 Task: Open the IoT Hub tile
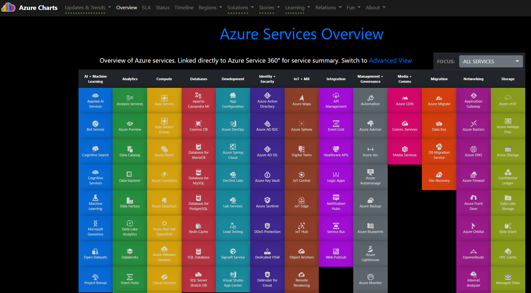click(x=302, y=228)
